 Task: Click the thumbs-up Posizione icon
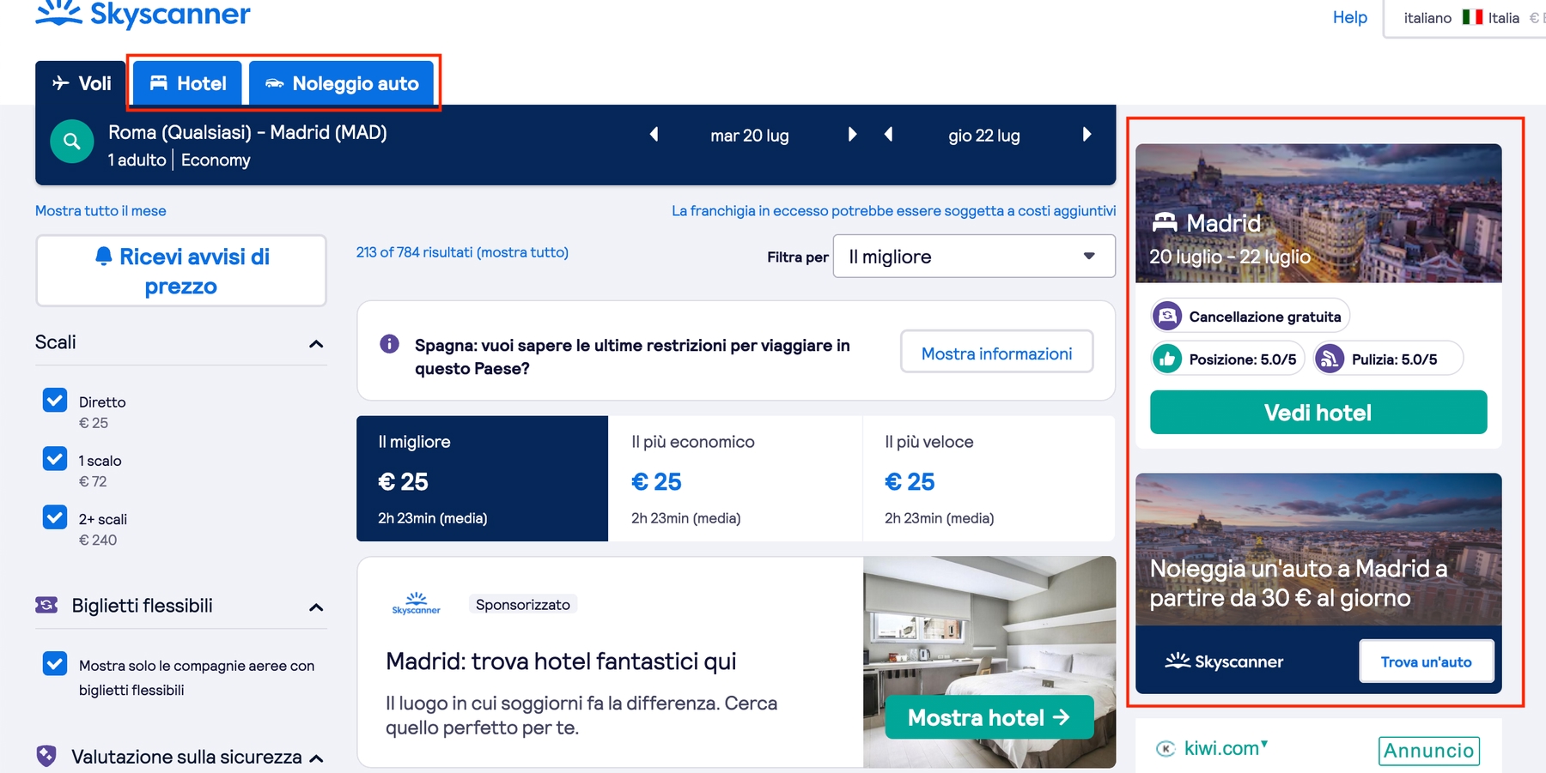[x=1166, y=359]
